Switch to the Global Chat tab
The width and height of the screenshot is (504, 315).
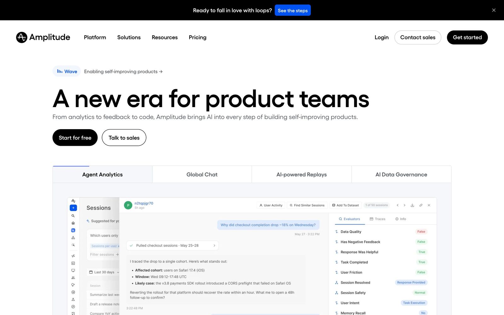point(202,175)
